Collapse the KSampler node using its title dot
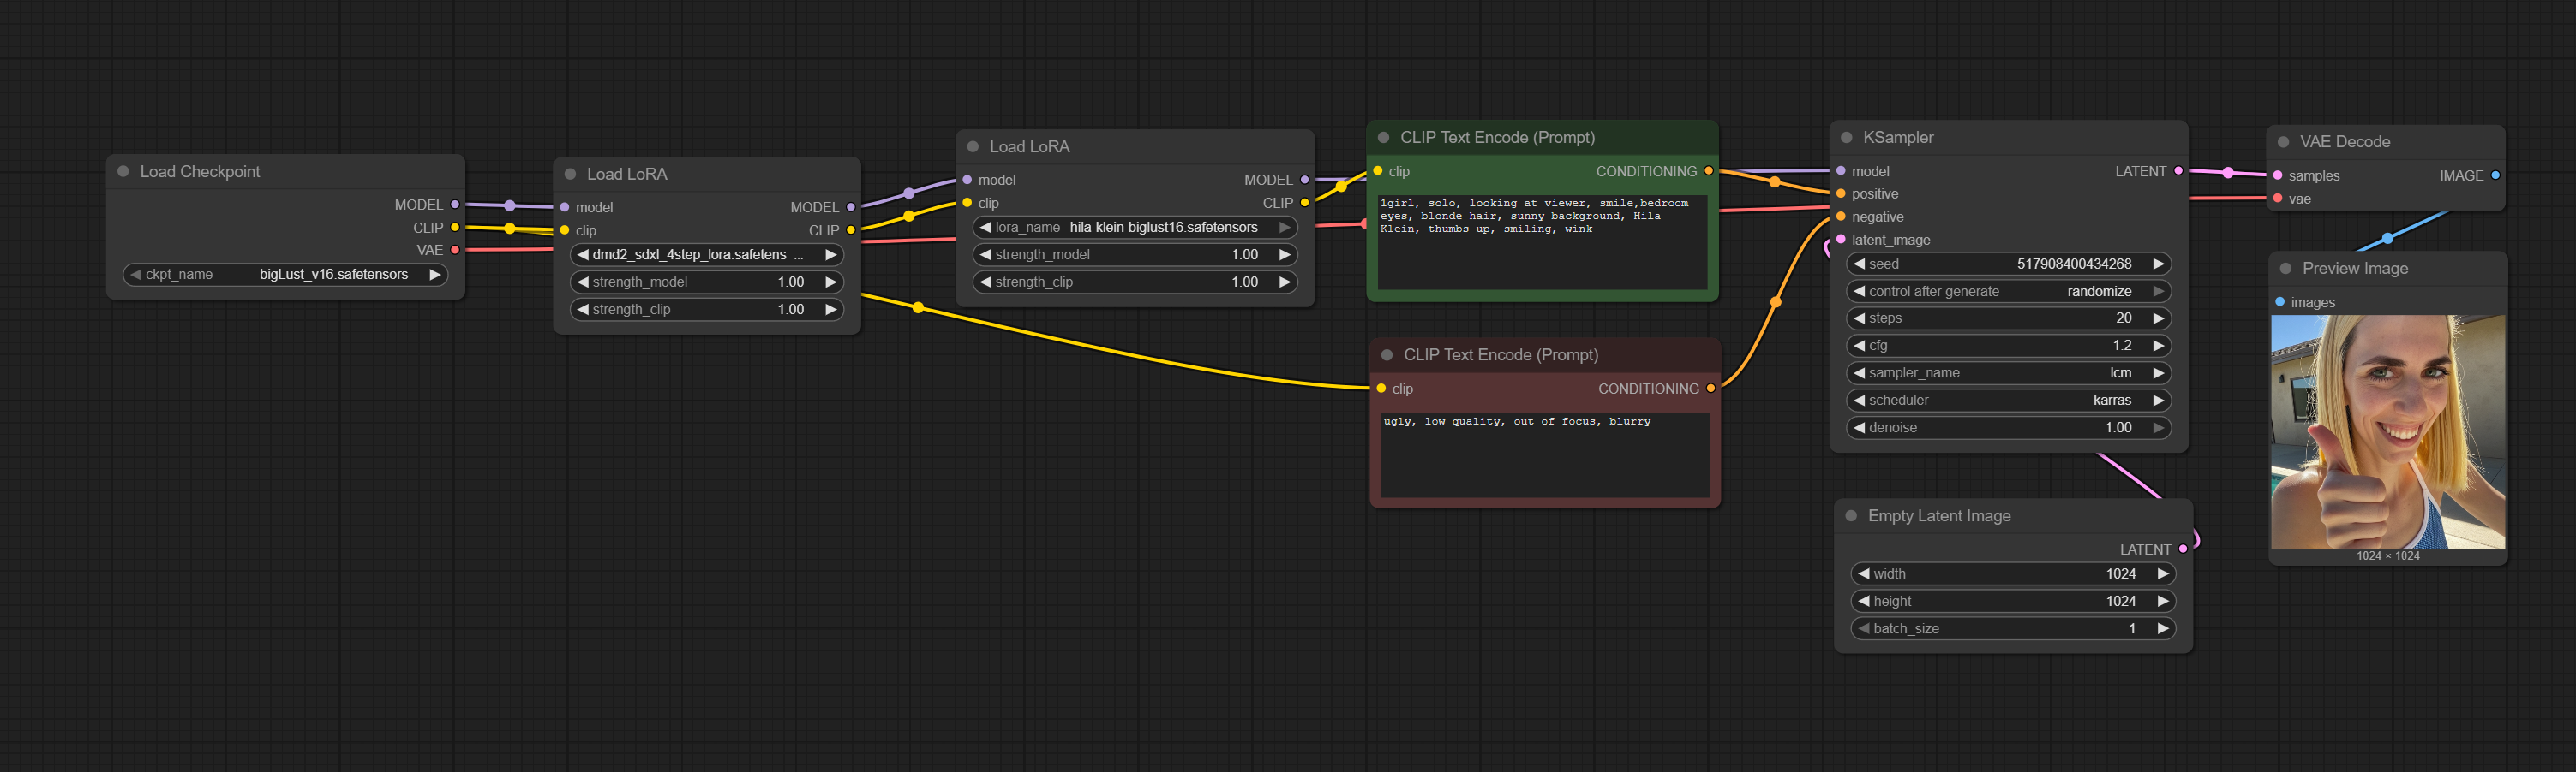Image resolution: width=2576 pixels, height=772 pixels. click(x=1846, y=138)
